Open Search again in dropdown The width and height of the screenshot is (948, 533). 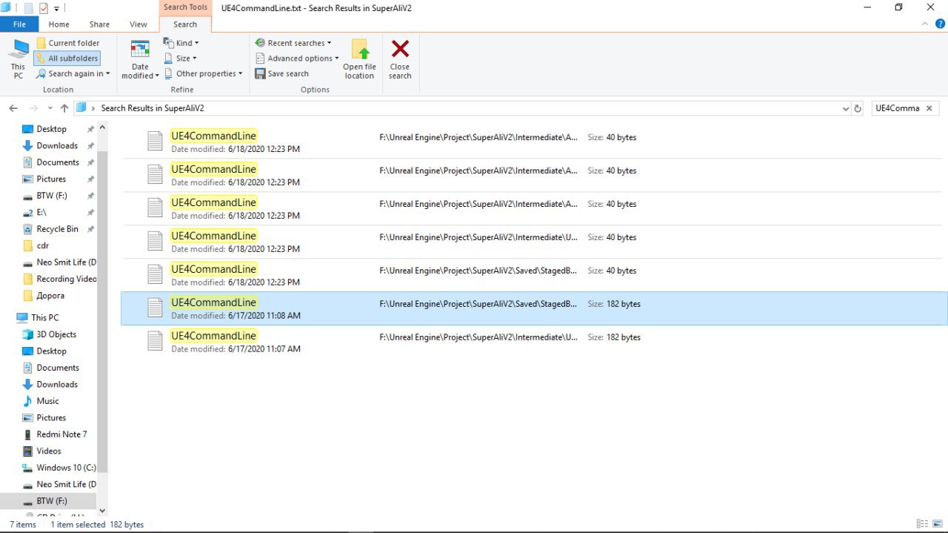(73, 73)
